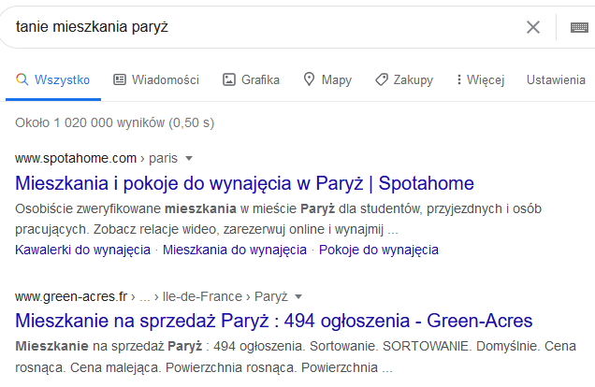Follow the Pokoje do wynajęcia sitelink
Image resolution: width=595 pixels, height=387 pixels.
point(378,250)
